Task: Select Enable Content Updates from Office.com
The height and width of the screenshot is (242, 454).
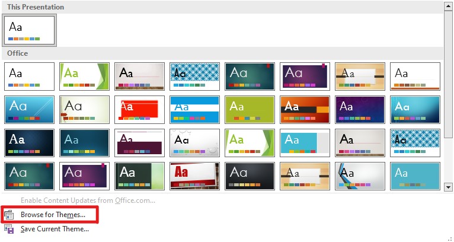Action: pos(88,200)
